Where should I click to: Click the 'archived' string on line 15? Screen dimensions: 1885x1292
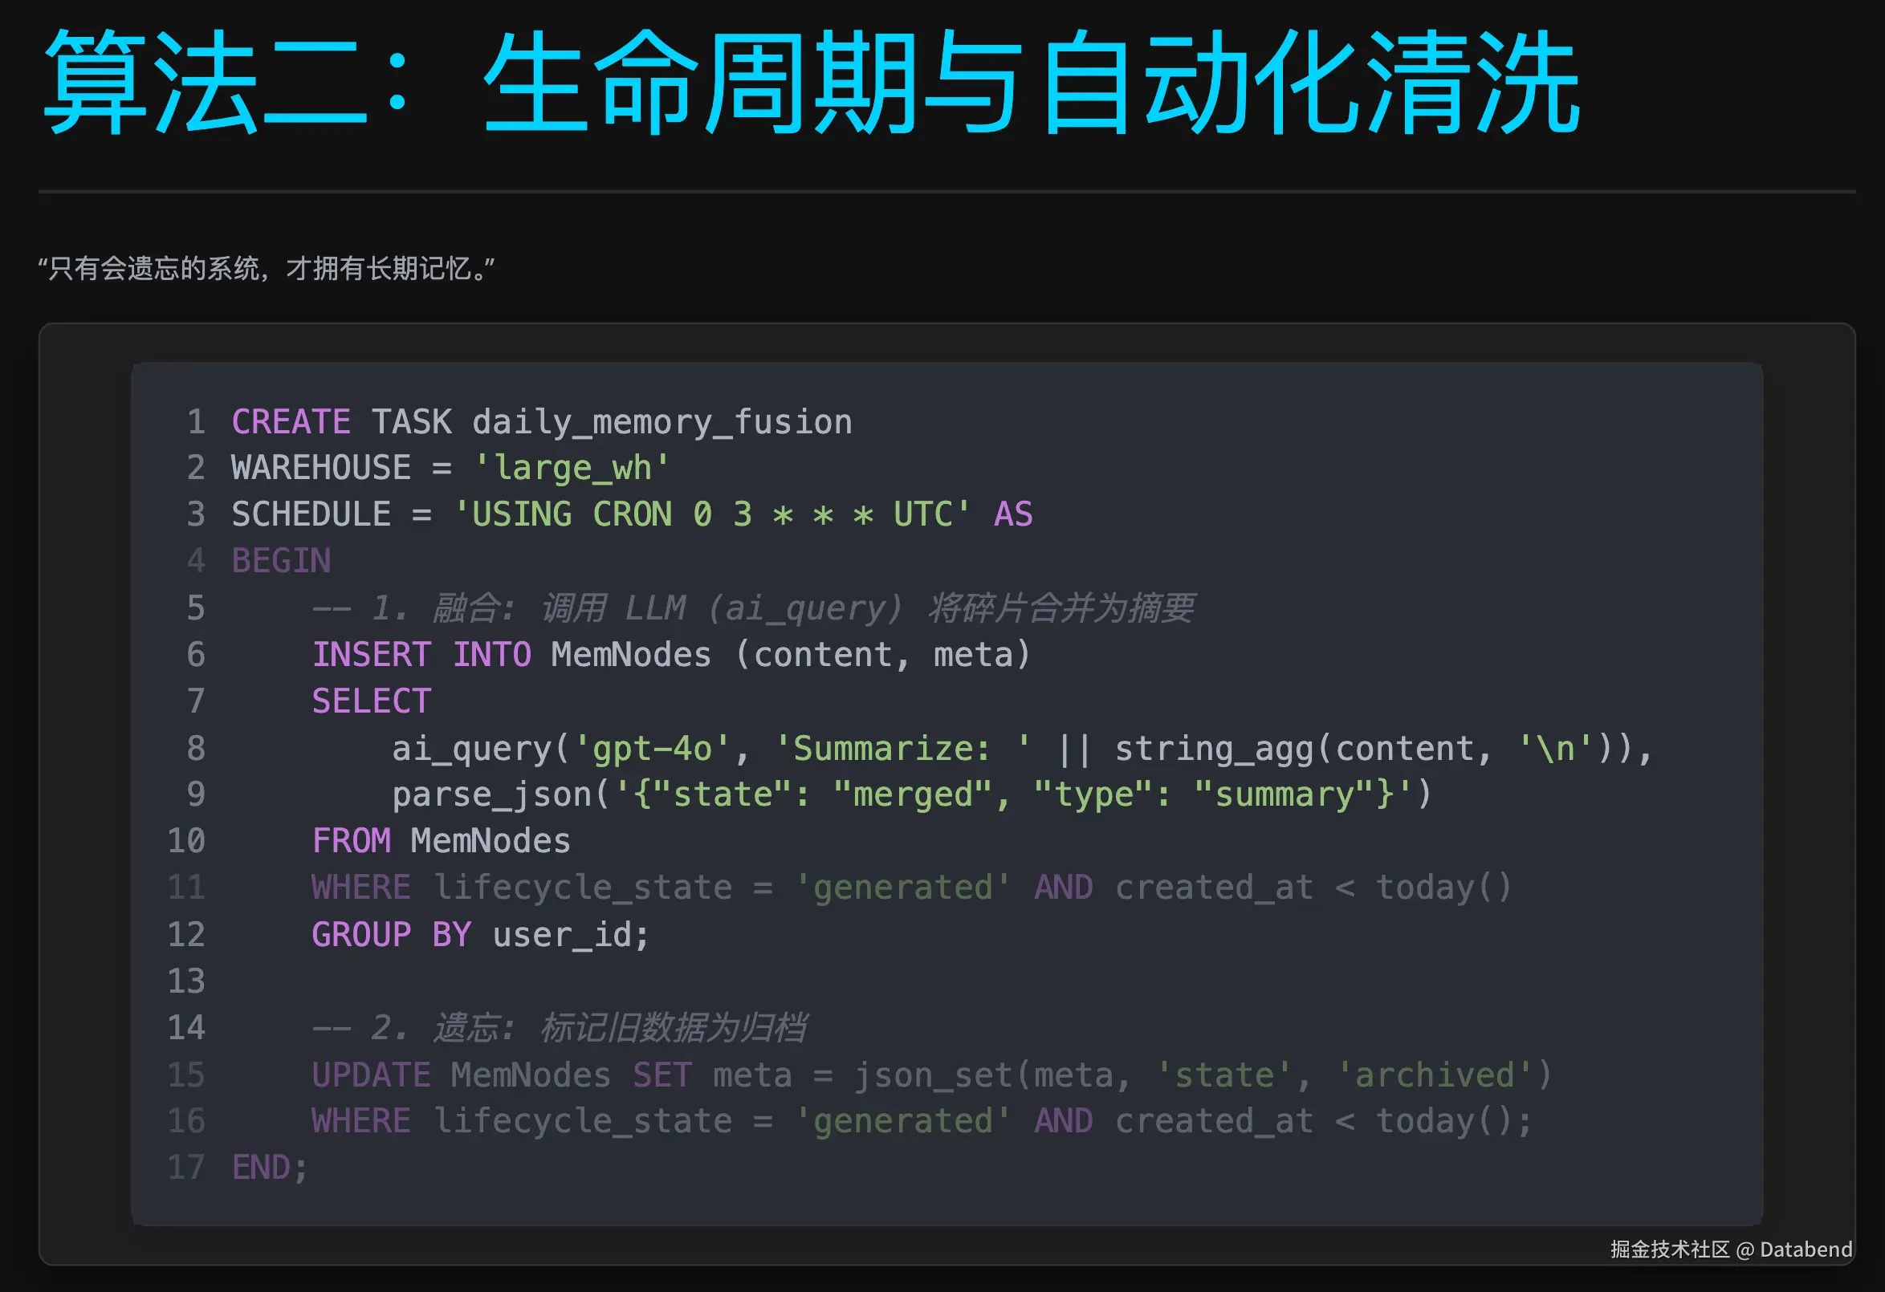click(x=1433, y=1075)
